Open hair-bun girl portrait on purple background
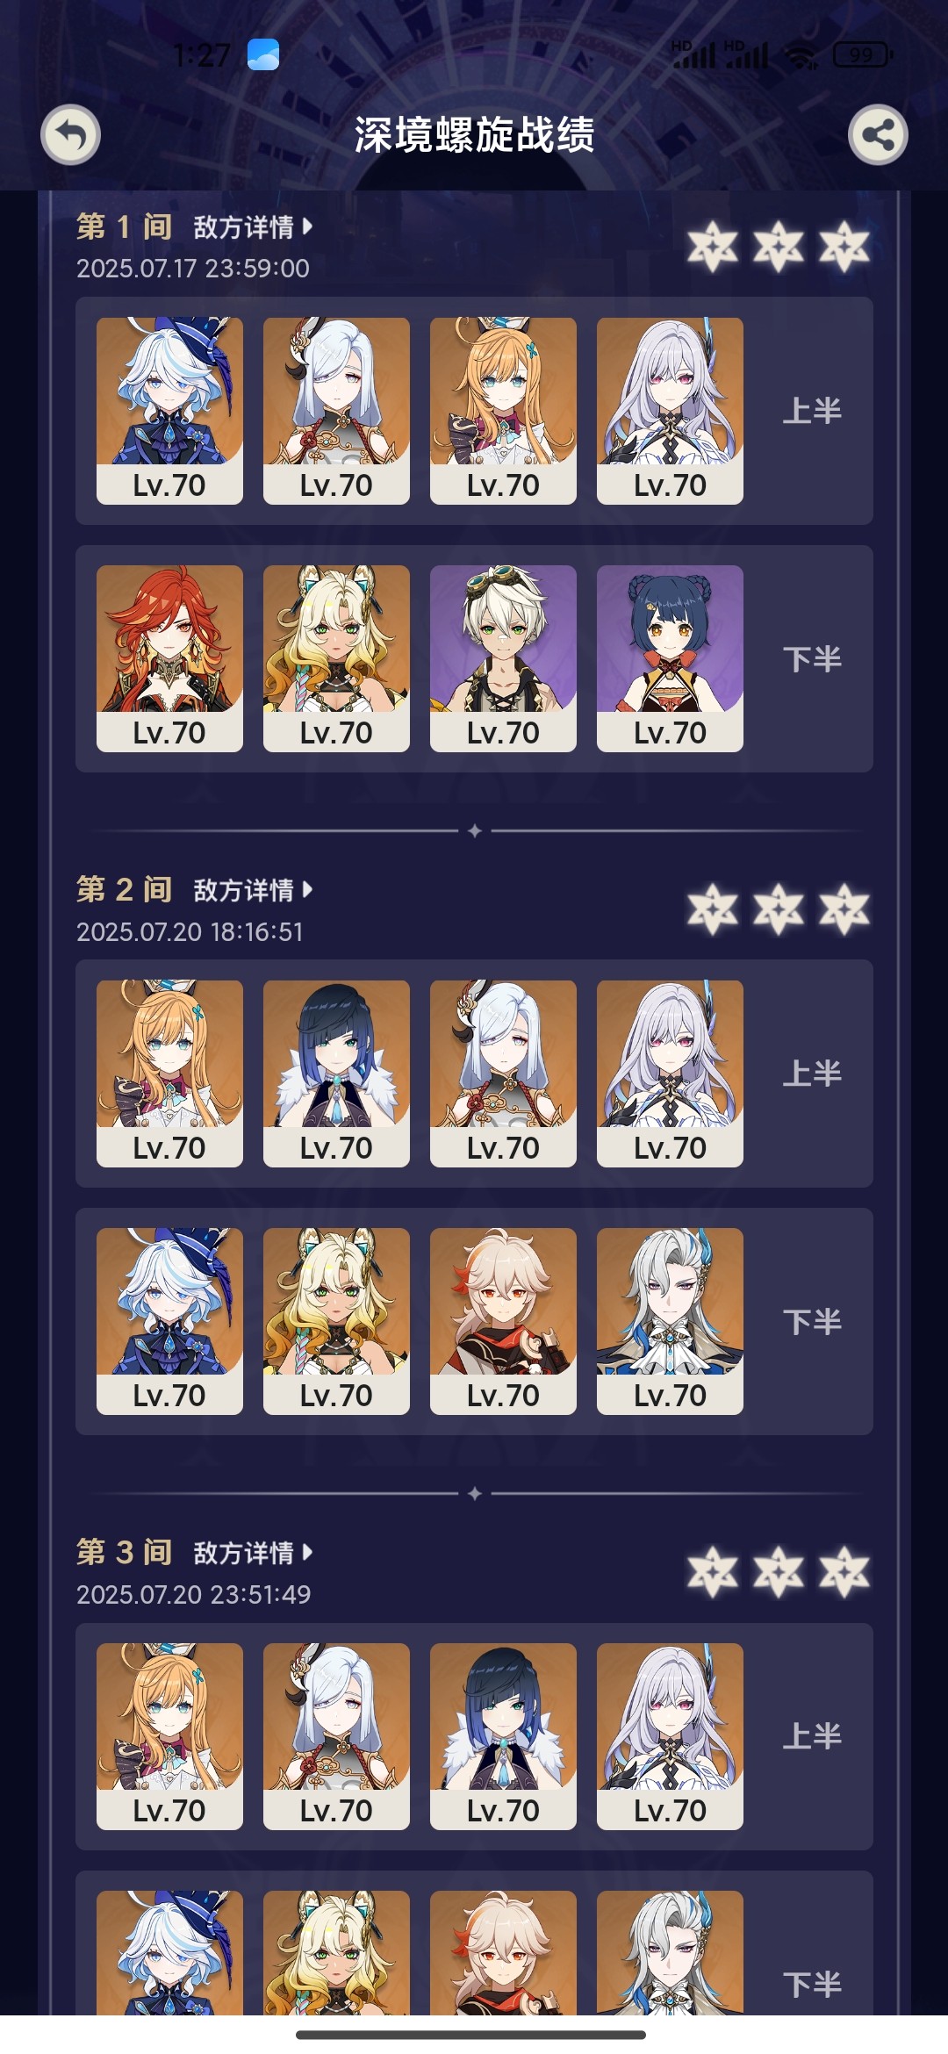 [670, 658]
